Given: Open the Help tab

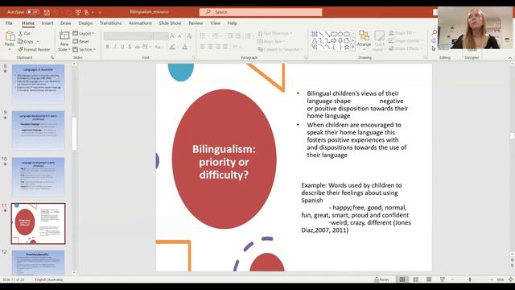Looking at the screenshot, I should tap(233, 23).
